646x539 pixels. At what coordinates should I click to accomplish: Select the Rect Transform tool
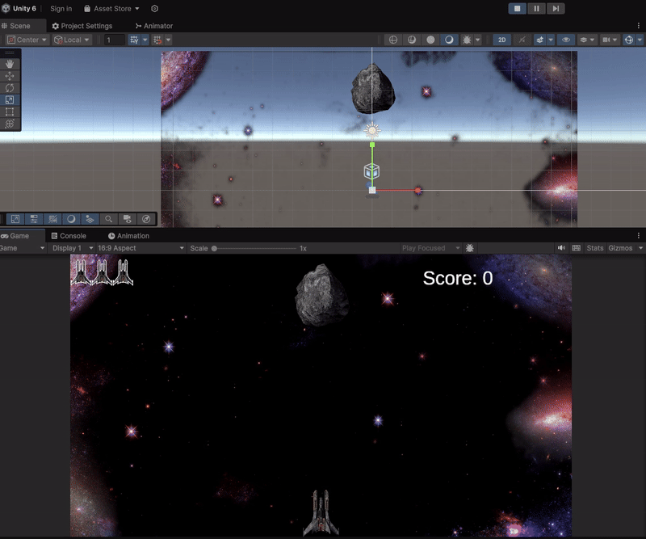(x=10, y=112)
